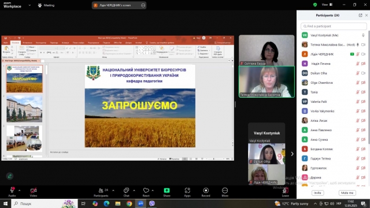
Task: Select Deikun Olha's video tile
Action: 267,154
